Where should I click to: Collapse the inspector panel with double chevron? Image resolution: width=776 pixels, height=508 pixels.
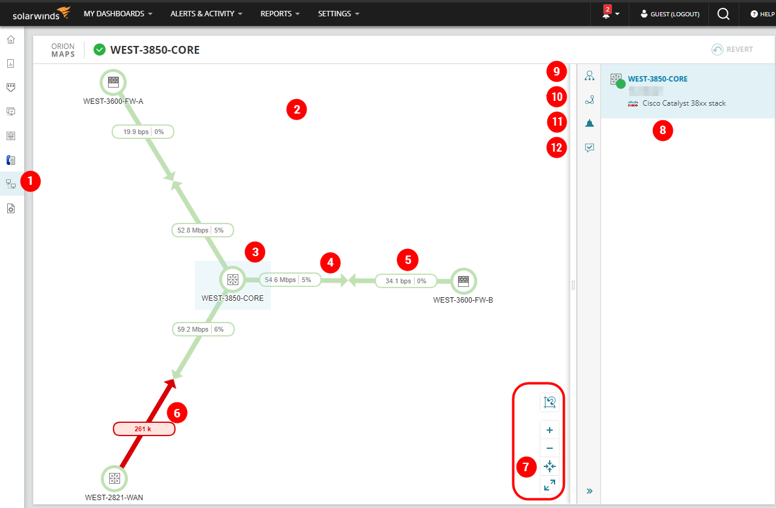click(590, 491)
